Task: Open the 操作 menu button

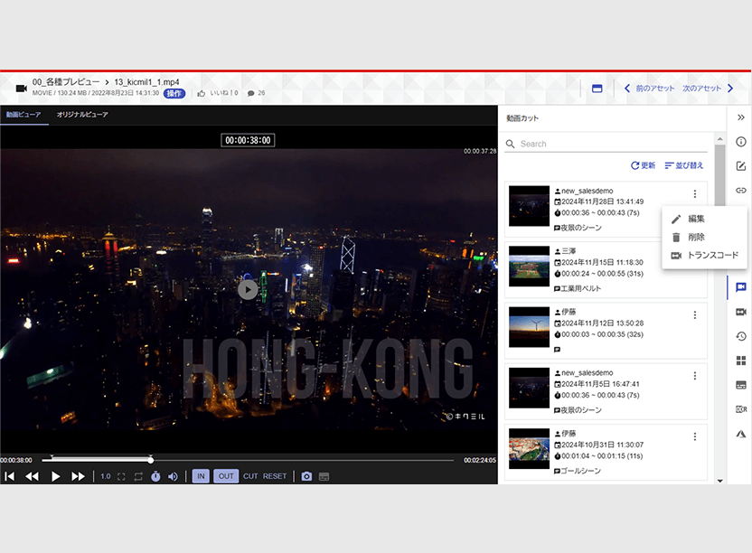Action: pos(174,94)
